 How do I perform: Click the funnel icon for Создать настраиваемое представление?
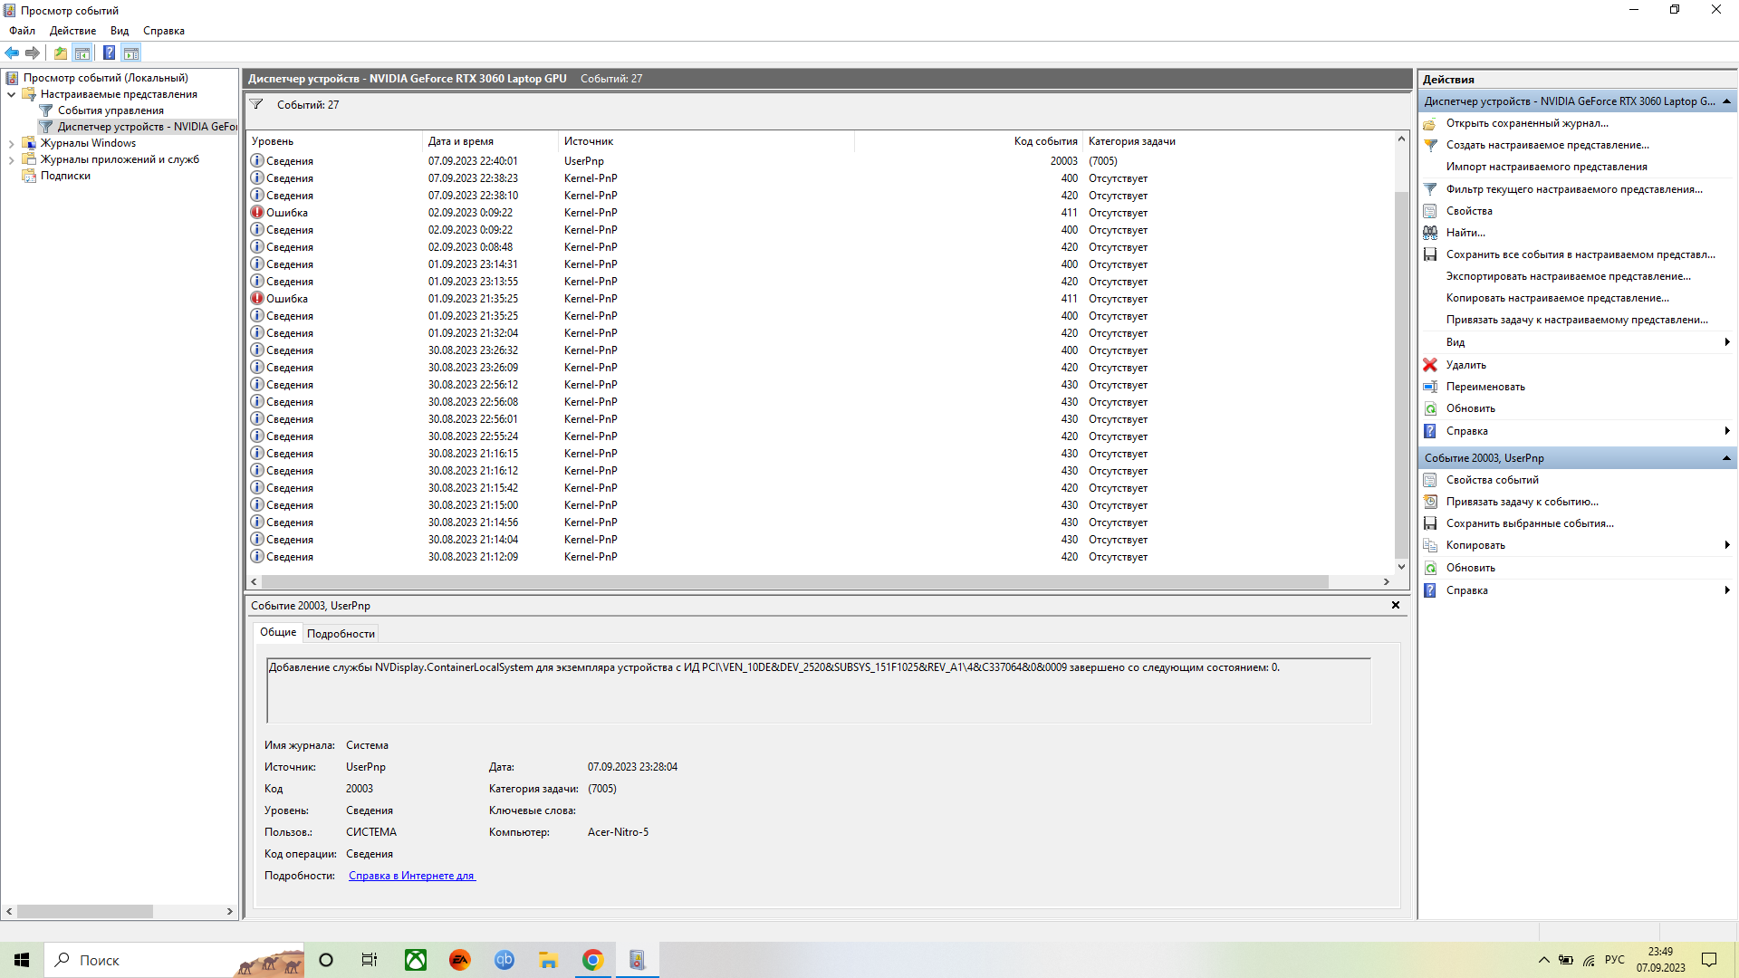tap(1430, 145)
